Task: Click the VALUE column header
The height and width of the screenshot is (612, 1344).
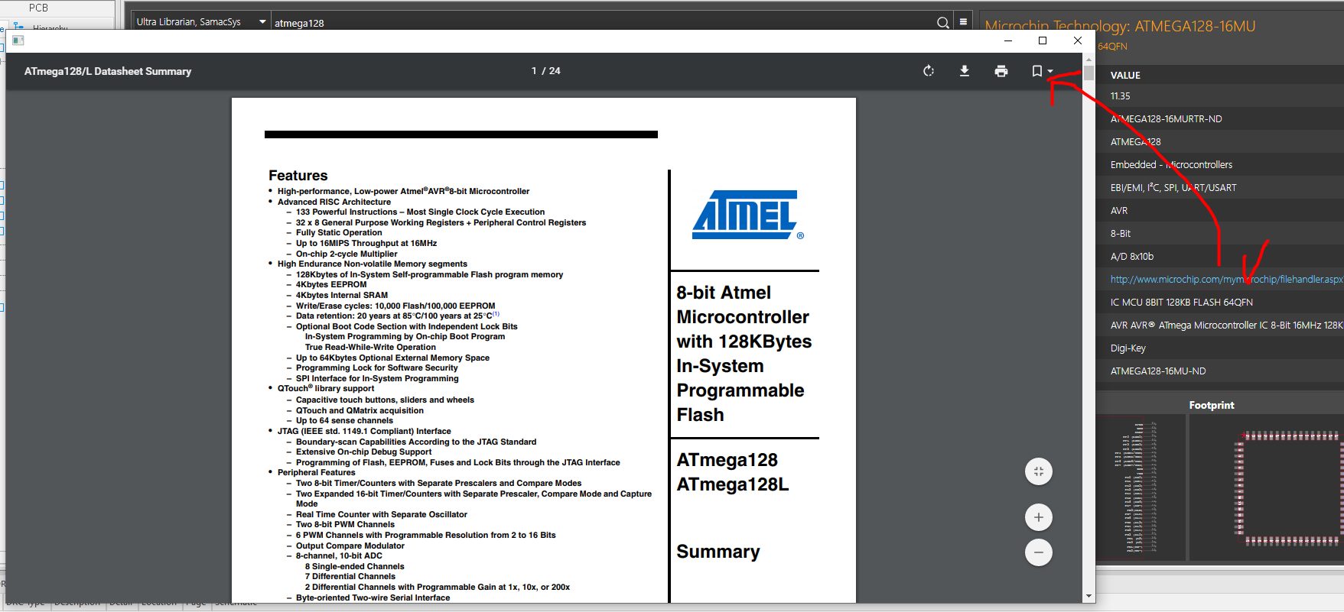Action: 1125,75
